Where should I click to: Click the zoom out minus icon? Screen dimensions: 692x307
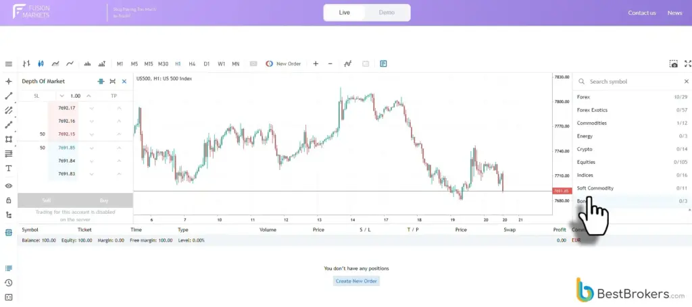click(330, 64)
